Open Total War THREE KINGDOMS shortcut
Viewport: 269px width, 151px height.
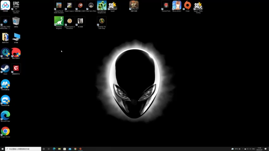pos(5,22)
